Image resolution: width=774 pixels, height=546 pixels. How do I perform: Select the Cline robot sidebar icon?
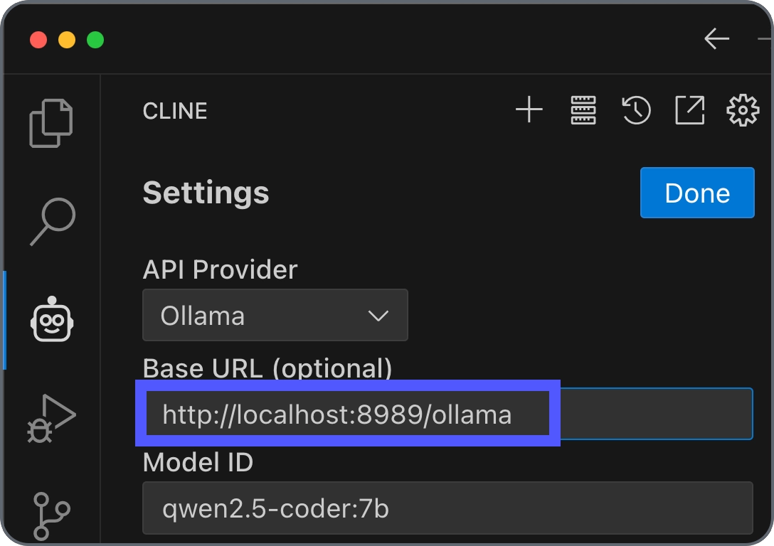click(52, 319)
